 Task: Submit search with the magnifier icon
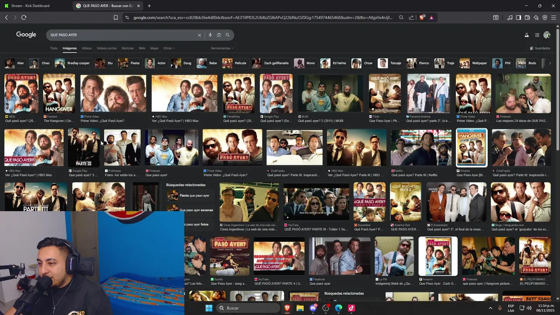227,35
